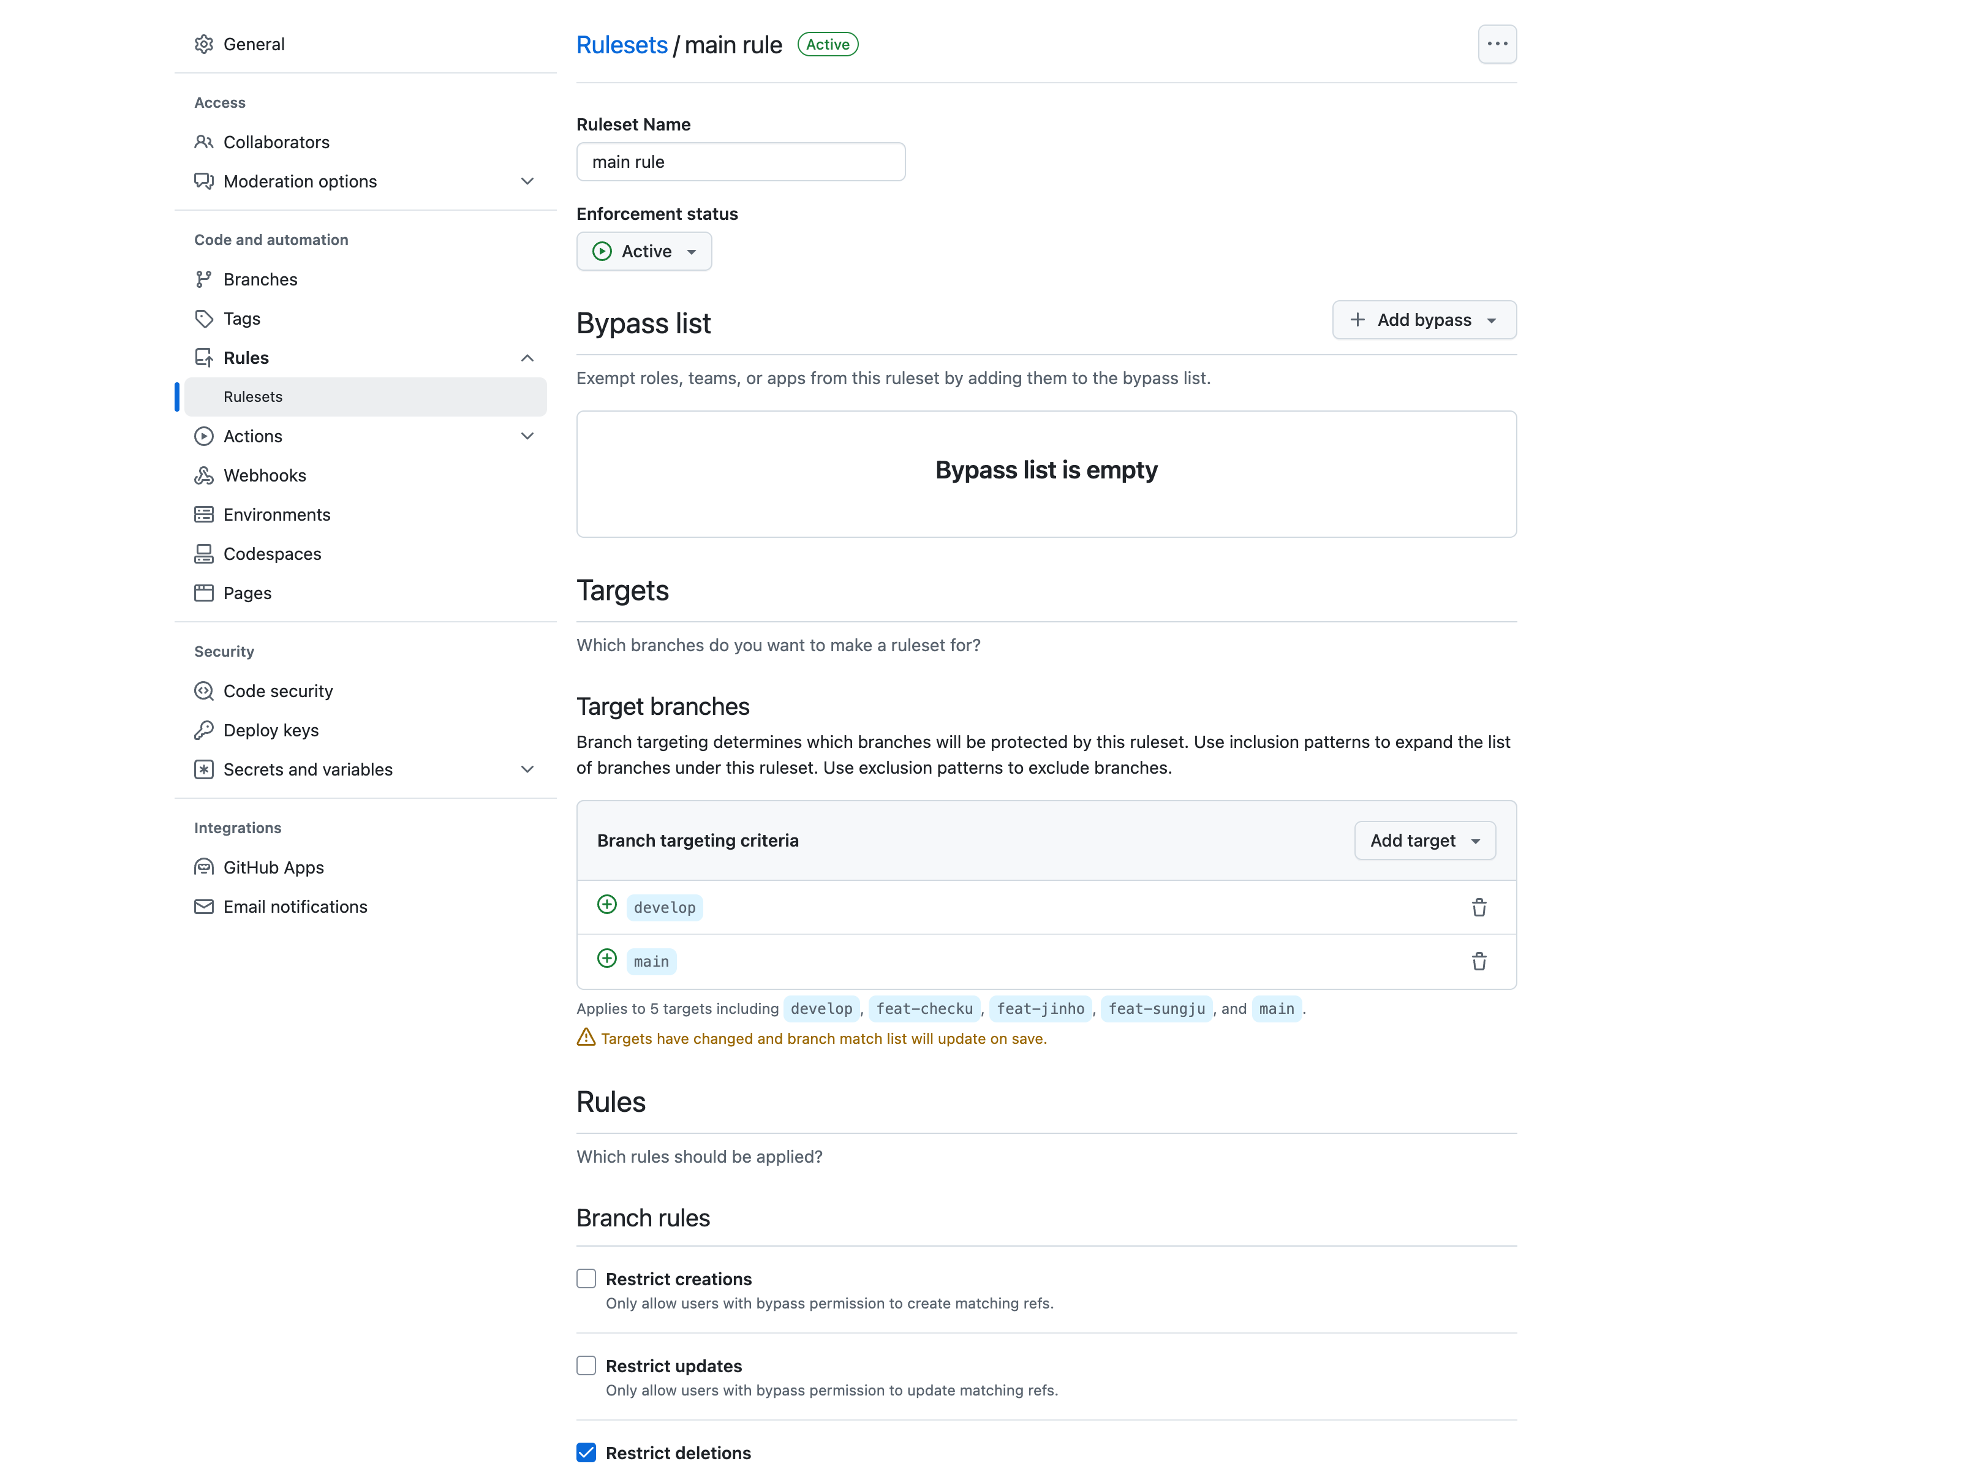Delete the develop branch target

point(1478,907)
